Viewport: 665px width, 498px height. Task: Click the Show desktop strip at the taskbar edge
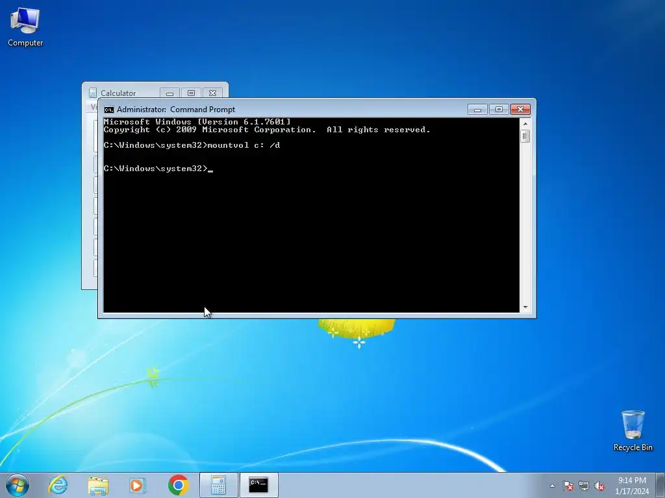coord(660,485)
